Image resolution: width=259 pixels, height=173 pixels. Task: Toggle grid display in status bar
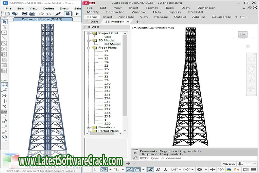(241, 164)
